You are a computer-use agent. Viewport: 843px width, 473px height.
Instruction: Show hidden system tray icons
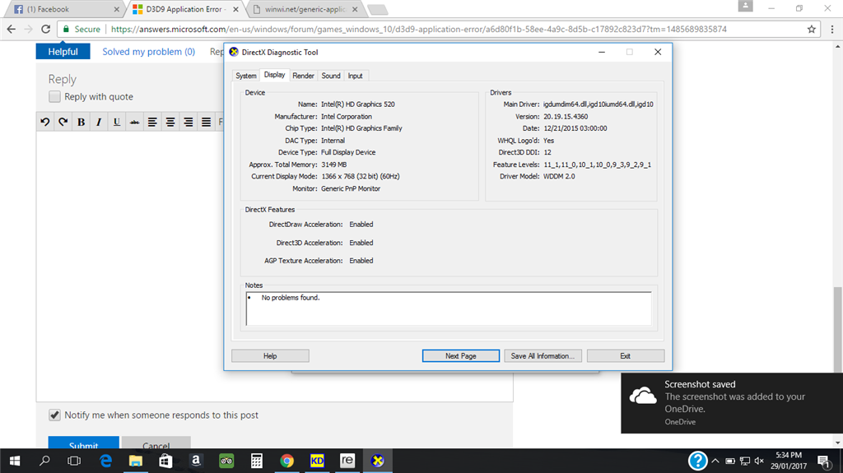pyautogui.click(x=715, y=461)
